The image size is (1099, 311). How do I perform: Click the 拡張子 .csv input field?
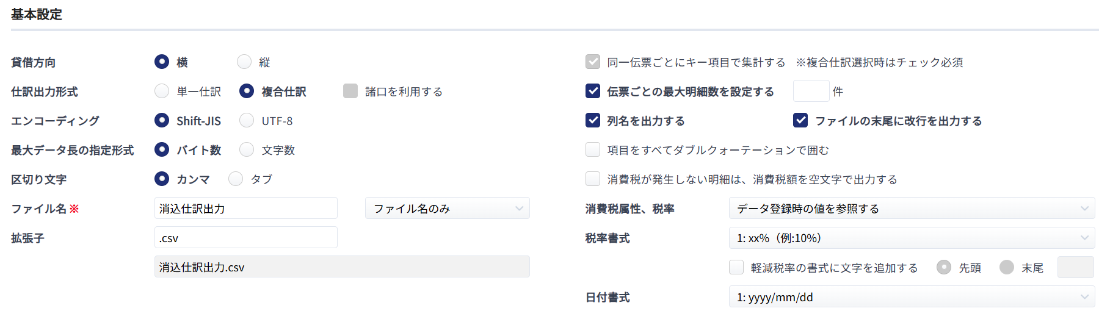[x=246, y=237]
